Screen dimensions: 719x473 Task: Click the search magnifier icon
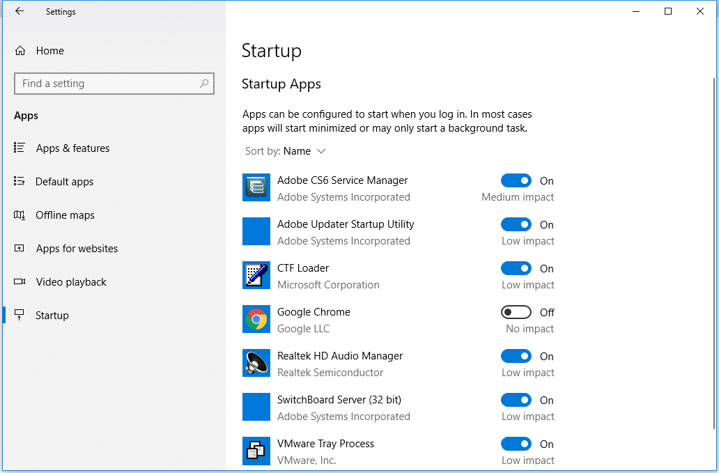(204, 84)
